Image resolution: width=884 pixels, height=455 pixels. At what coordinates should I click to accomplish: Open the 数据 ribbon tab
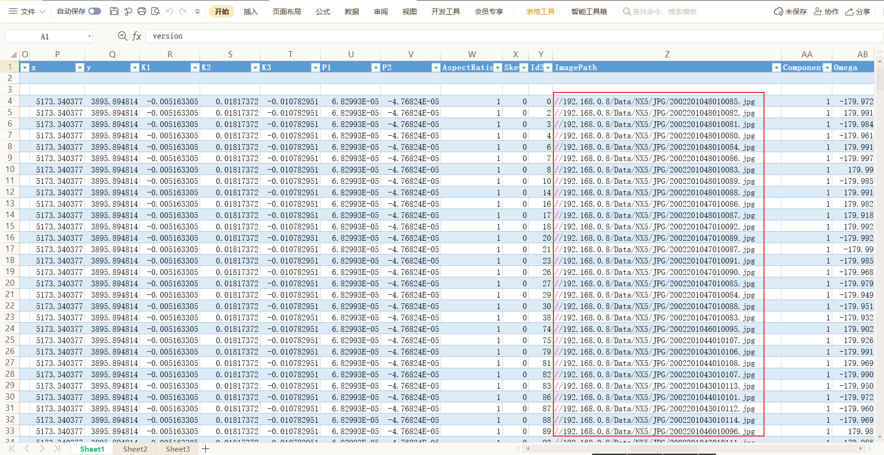(352, 11)
